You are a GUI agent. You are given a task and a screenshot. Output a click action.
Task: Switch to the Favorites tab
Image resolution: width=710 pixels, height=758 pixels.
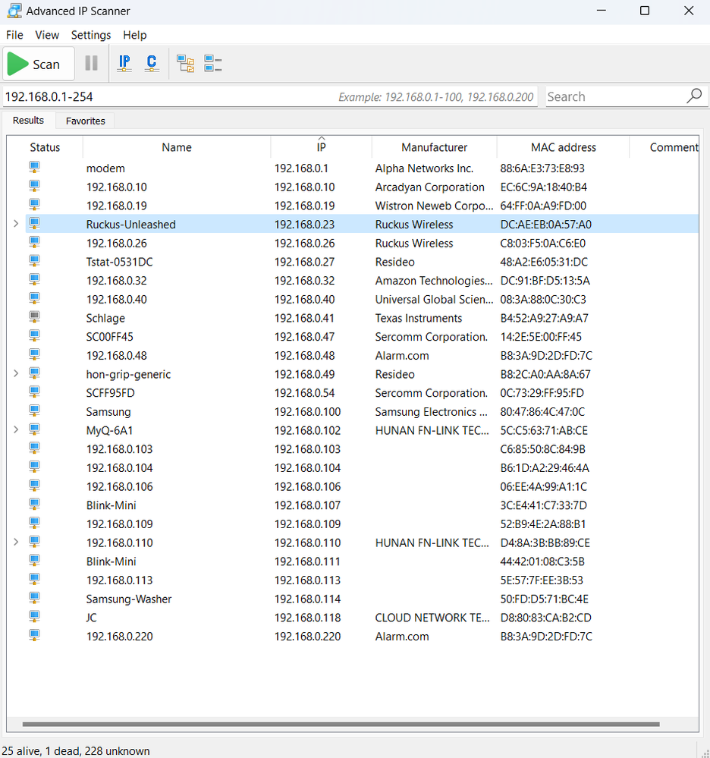click(x=85, y=121)
